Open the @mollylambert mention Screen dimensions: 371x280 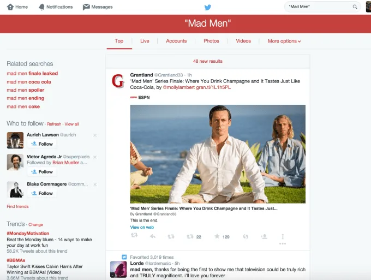click(179, 87)
